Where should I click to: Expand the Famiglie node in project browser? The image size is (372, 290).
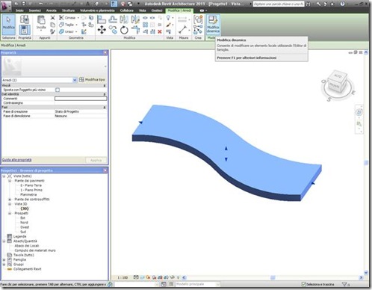point(4,259)
